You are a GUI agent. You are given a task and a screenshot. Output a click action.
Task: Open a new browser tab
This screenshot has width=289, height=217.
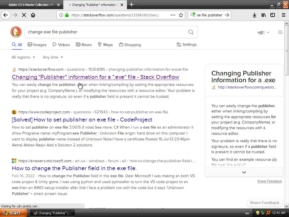pyautogui.click(x=132, y=5)
